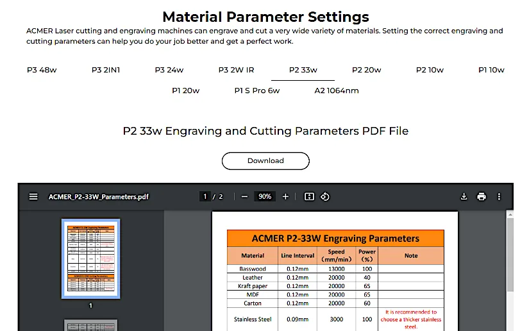Click the red stainless steel recommendation note

pos(411,319)
